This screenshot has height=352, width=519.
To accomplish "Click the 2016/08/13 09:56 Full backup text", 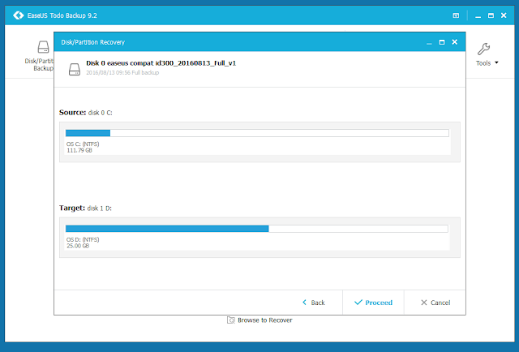I will tap(122, 72).
